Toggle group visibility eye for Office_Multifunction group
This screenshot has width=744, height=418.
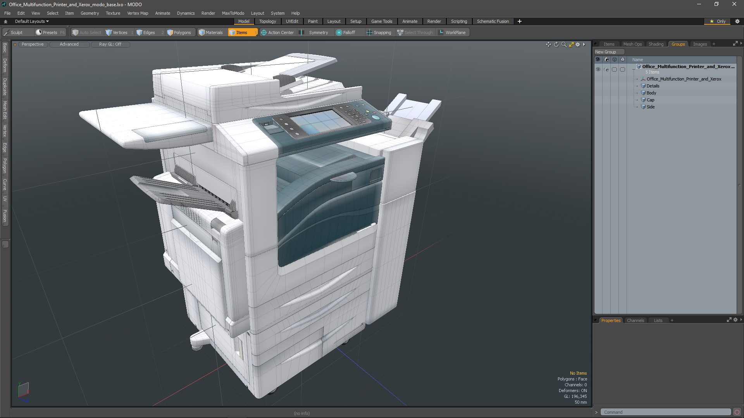pos(598,69)
